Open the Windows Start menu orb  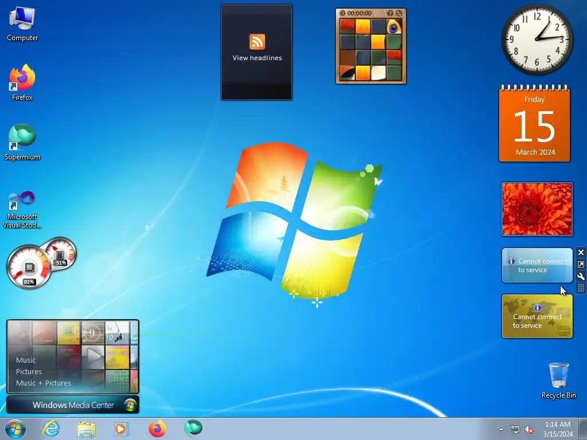coord(15,429)
